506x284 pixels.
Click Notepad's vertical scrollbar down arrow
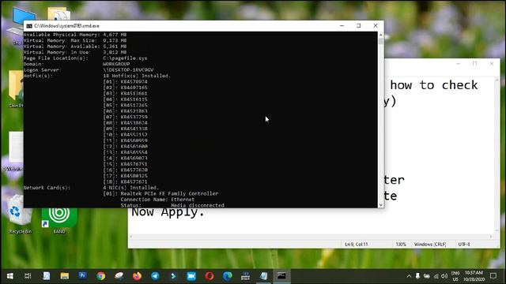click(497, 230)
